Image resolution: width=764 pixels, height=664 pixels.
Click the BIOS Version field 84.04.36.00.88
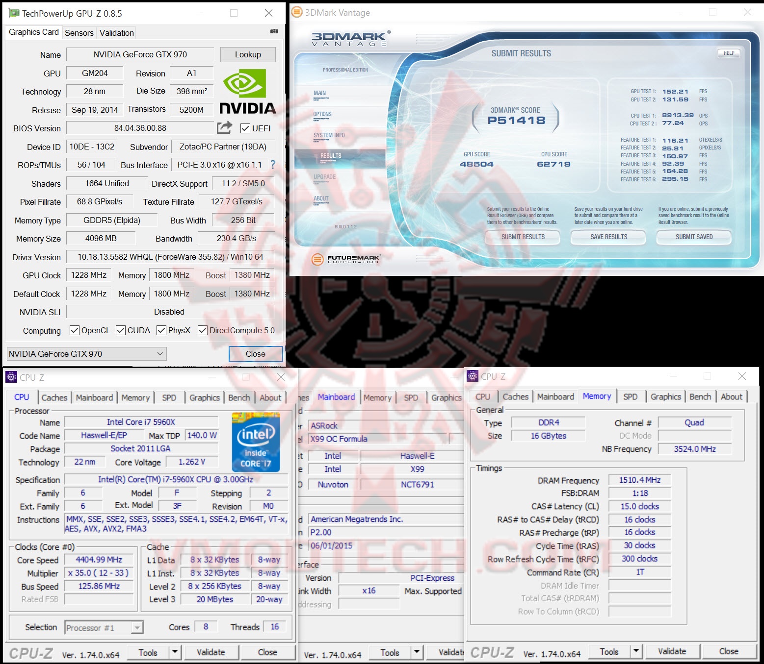(x=140, y=128)
